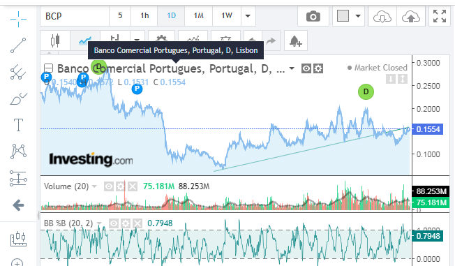Click the 0.1554 current price label

coord(428,129)
